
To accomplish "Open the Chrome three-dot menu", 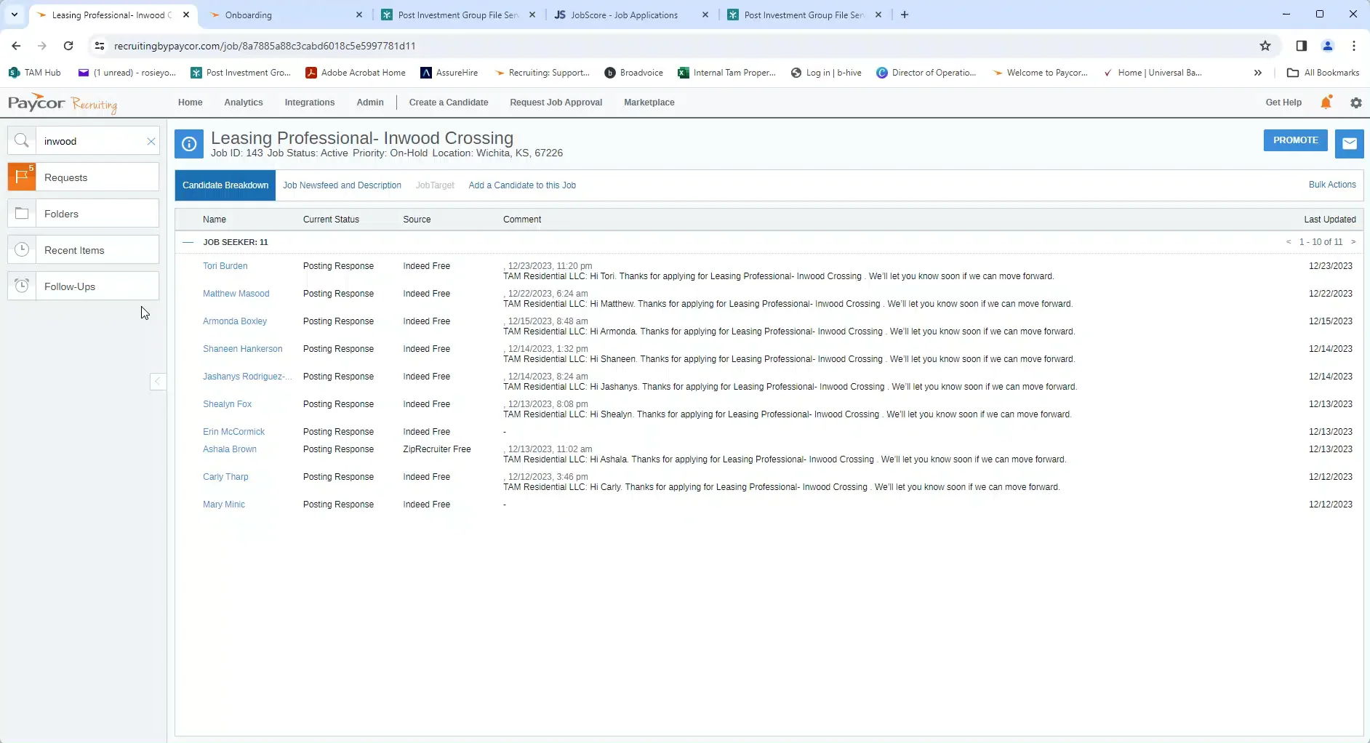I will coord(1354,46).
